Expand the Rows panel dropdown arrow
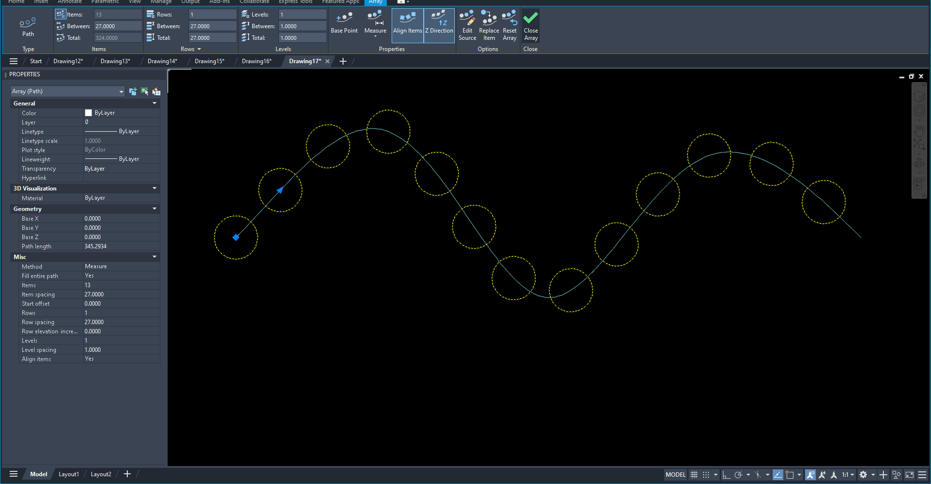931x484 pixels. point(199,49)
